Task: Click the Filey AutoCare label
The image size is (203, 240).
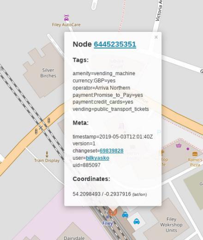Action: tap(66, 24)
